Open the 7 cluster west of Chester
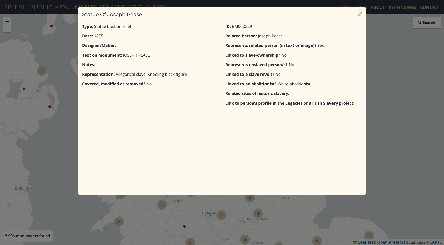The image size is (444, 245). (162, 205)
